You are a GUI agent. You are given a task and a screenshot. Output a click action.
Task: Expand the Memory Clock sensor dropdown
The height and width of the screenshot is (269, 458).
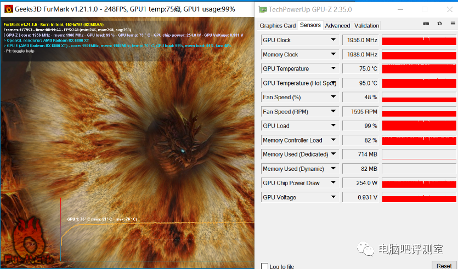[333, 54]
